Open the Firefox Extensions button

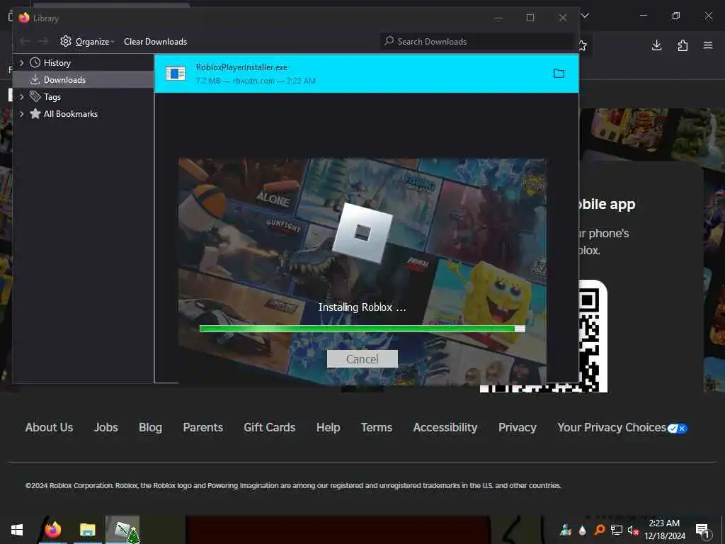pyautogui.click(x=683, y=45)
